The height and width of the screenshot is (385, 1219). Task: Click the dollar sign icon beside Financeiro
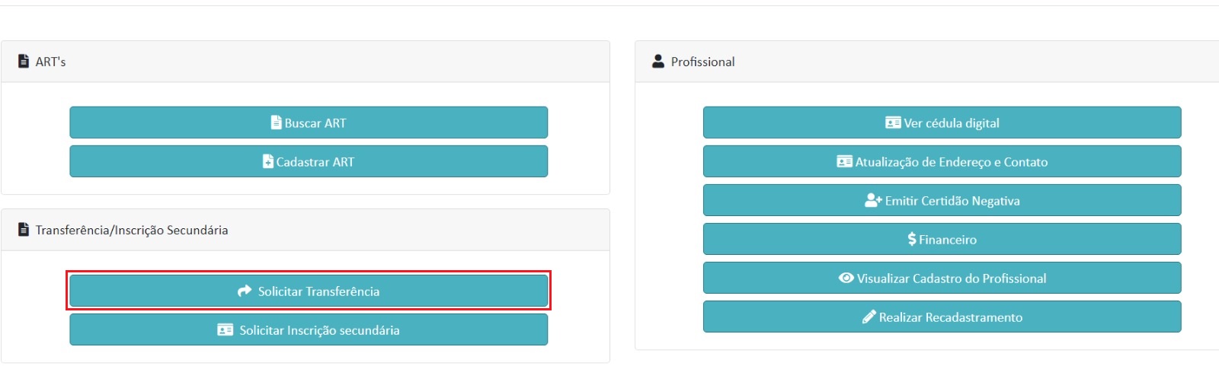[912, 239]
